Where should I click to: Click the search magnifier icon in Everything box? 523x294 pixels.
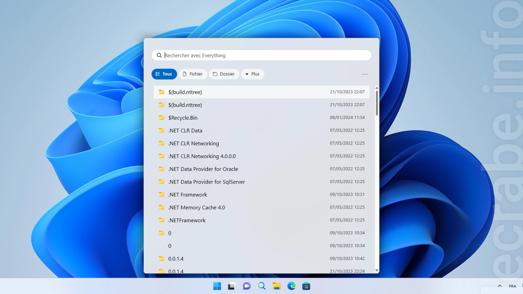pos(159,55)
